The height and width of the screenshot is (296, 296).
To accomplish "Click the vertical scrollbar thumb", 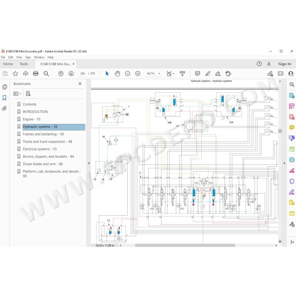I will coord(280,131).
